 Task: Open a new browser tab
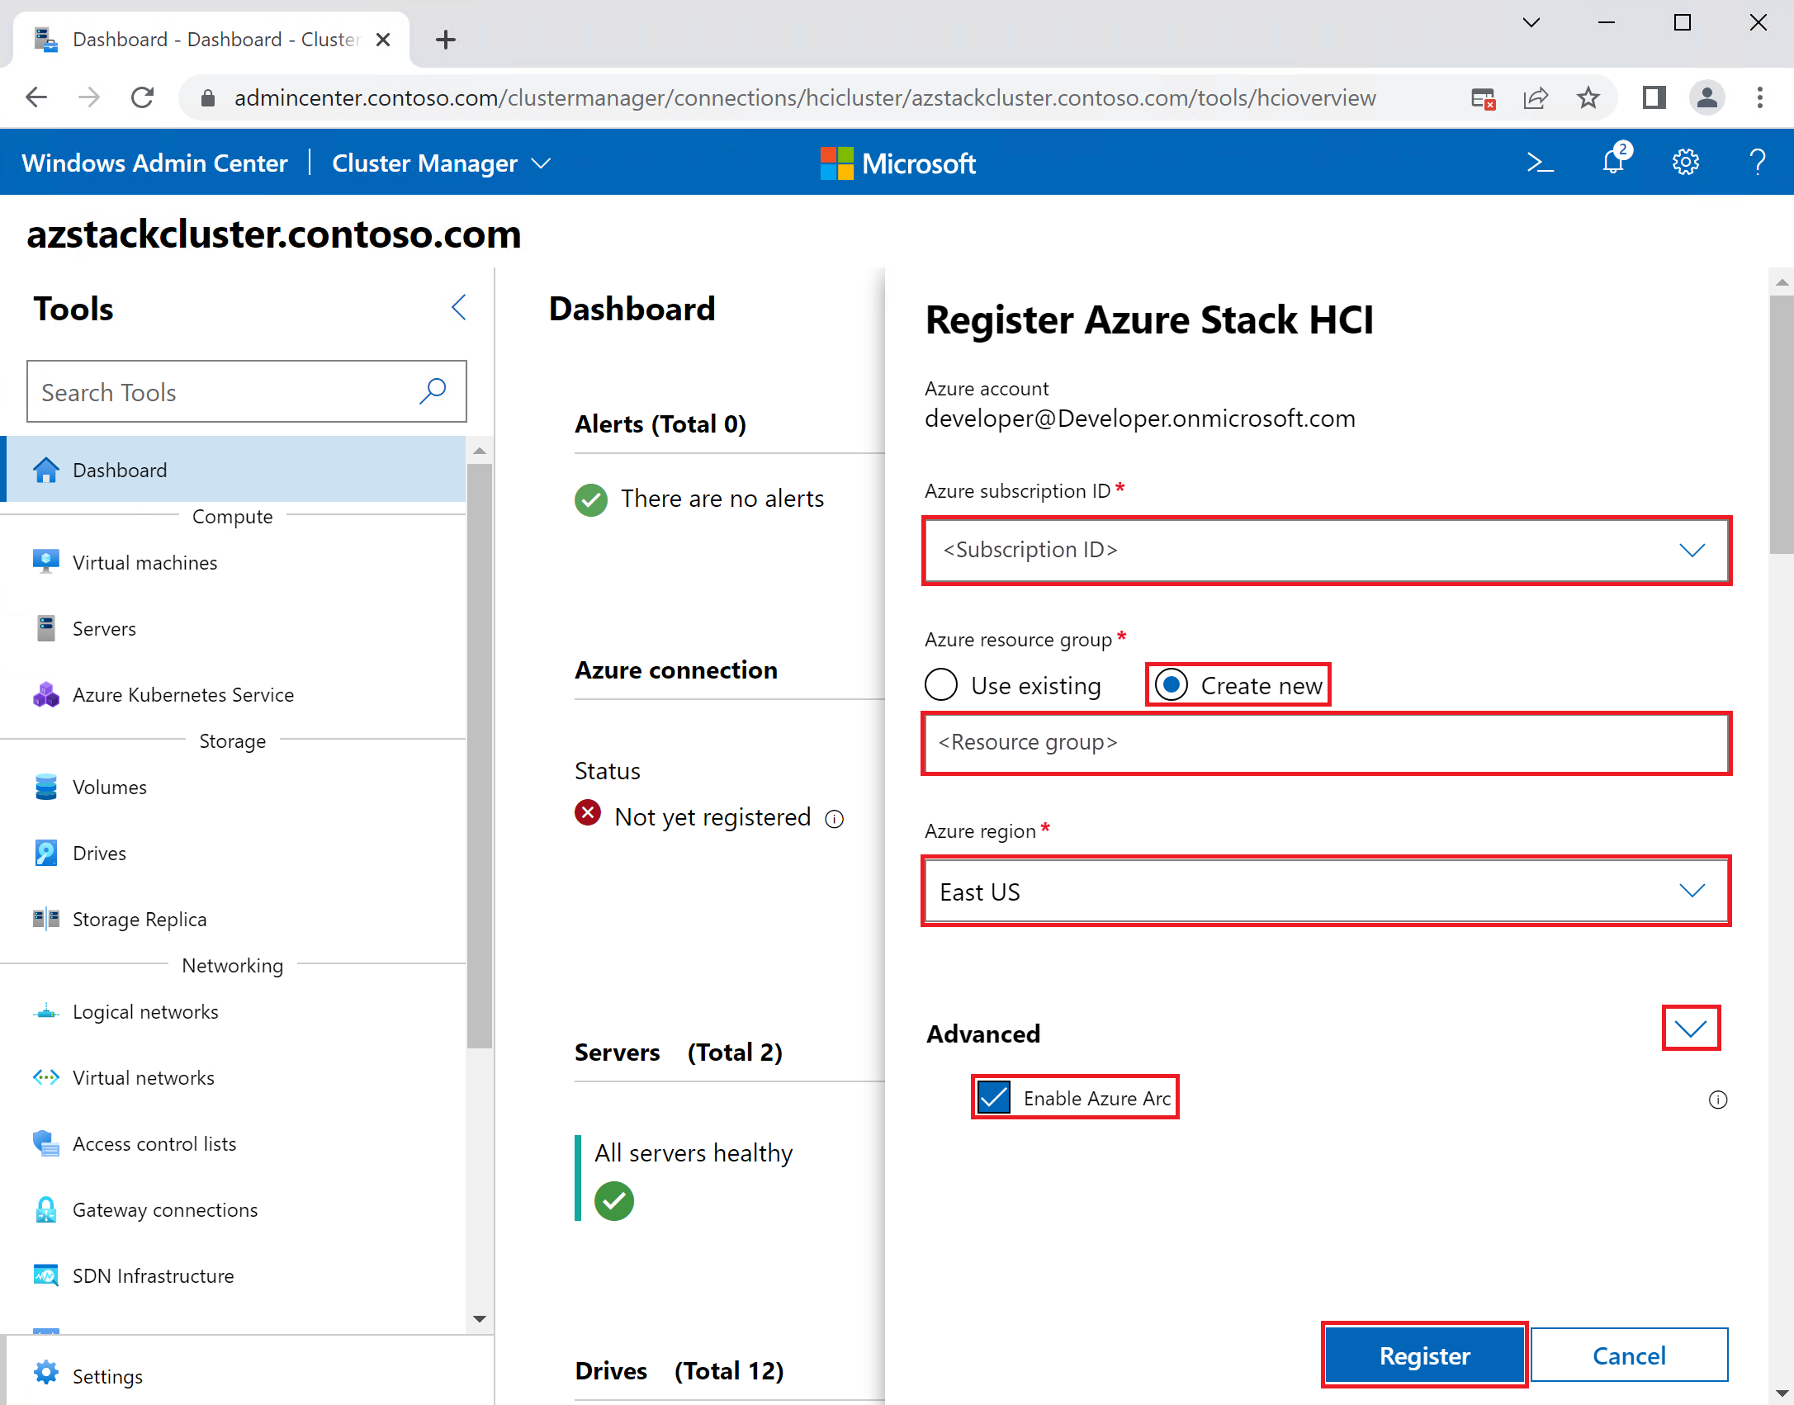coord(446,39)
